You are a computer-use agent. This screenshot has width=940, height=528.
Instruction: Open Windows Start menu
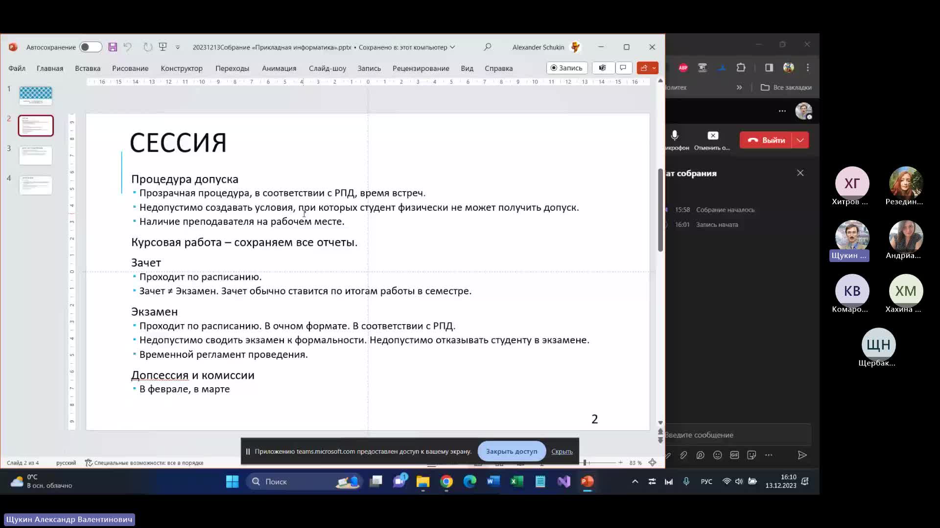233,482
